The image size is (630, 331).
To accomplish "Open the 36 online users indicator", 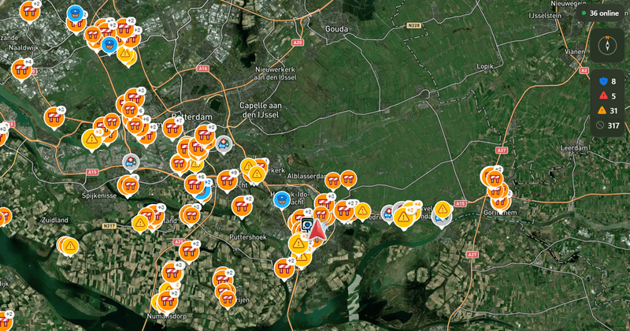I will coord(601,13).
